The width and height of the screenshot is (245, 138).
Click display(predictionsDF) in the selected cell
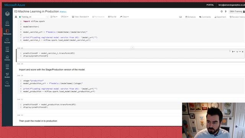pos(36,56)
